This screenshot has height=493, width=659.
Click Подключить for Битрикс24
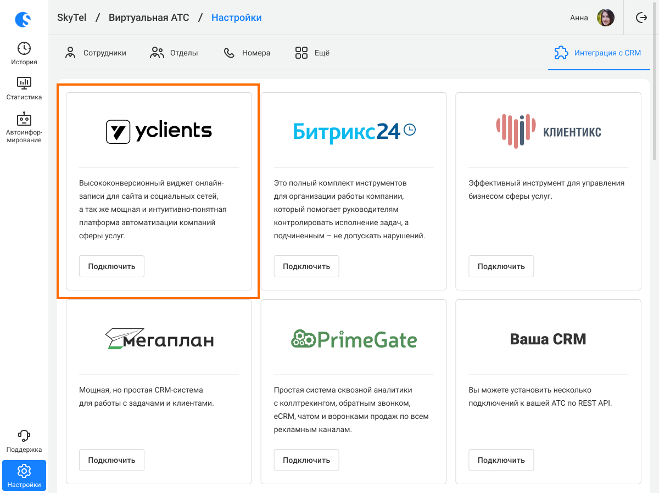coord(306,266)
